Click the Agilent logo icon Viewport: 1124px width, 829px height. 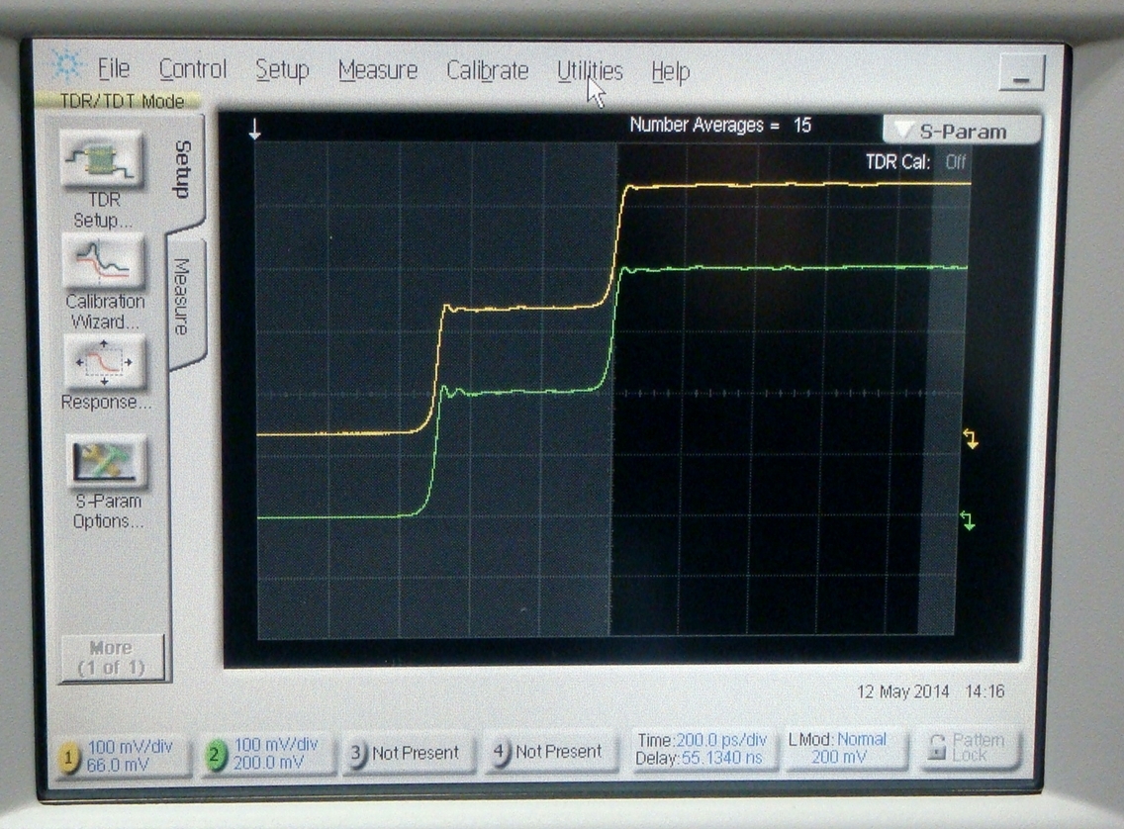[66, 66]
